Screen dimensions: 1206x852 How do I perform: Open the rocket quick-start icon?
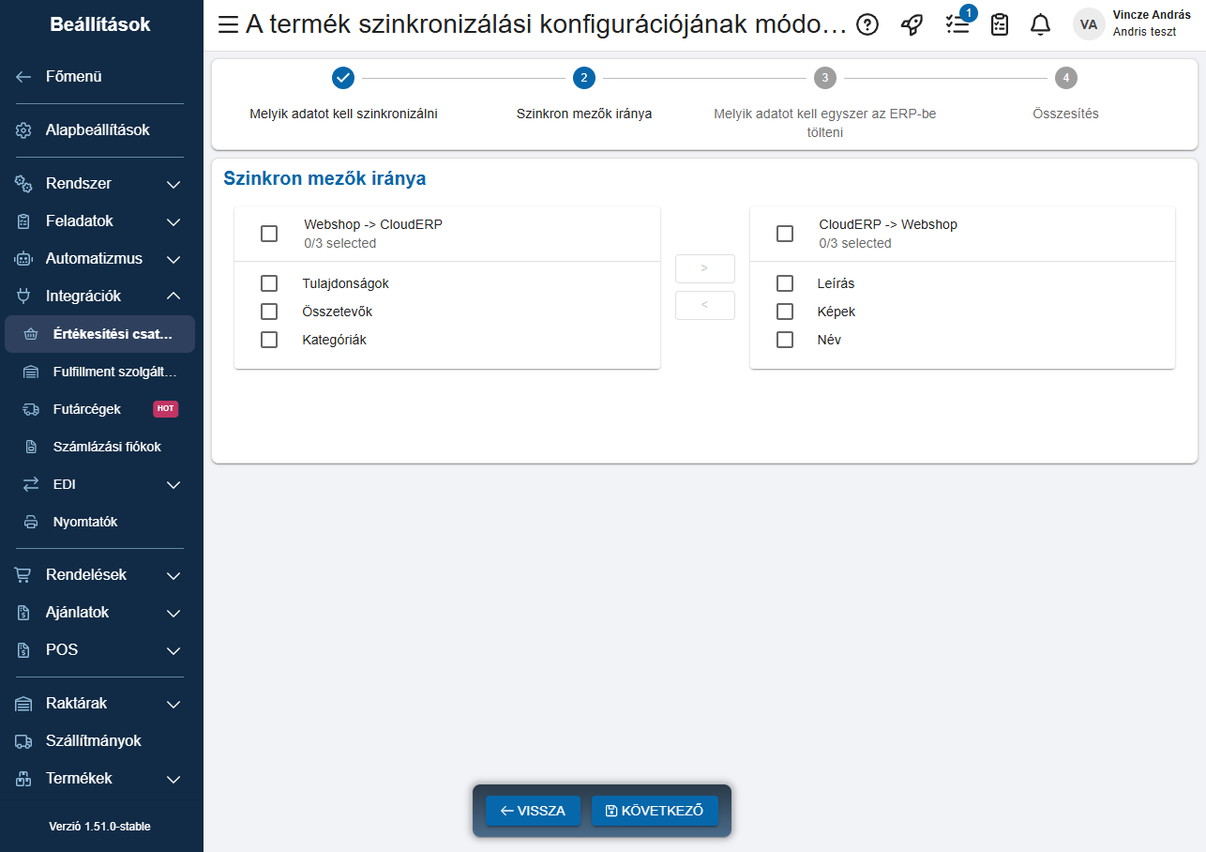(912, 25)
